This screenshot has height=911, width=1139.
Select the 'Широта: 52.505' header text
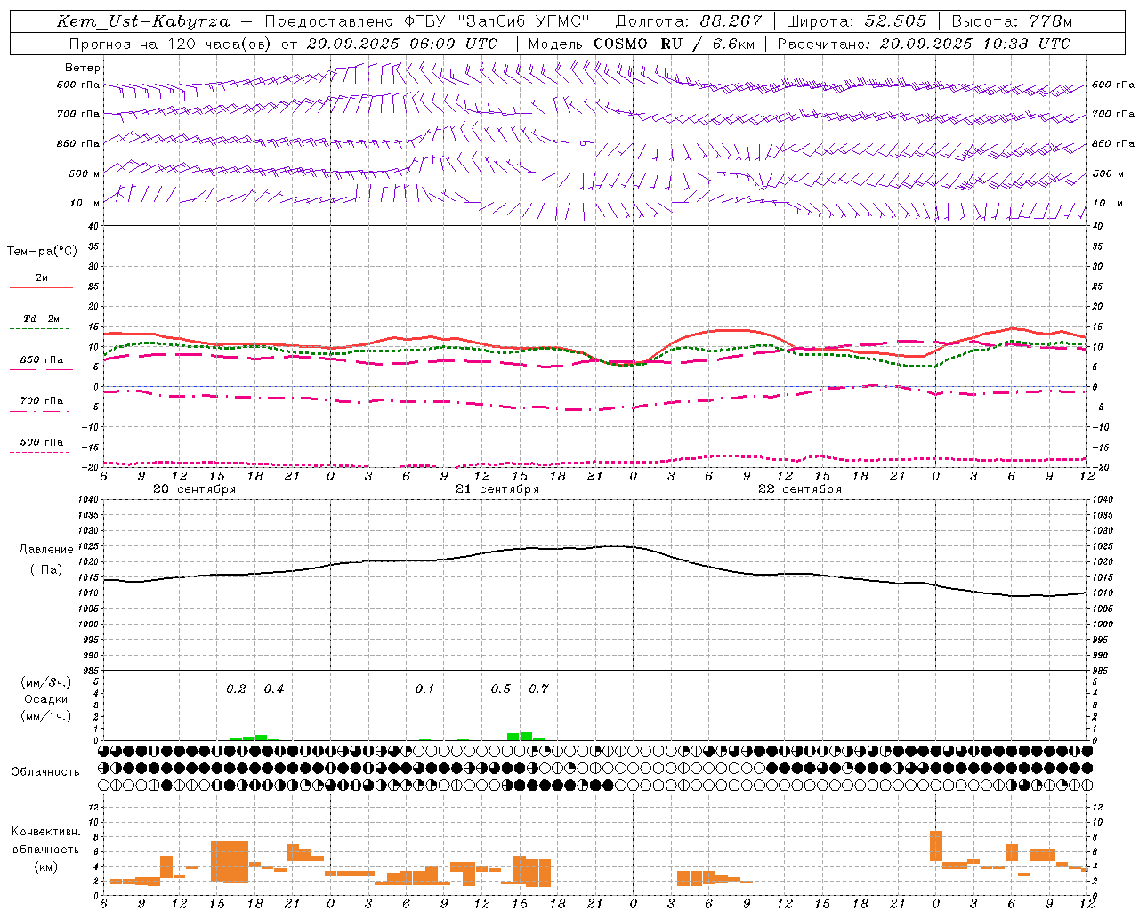pyautogui.click(x=856, y=21)
